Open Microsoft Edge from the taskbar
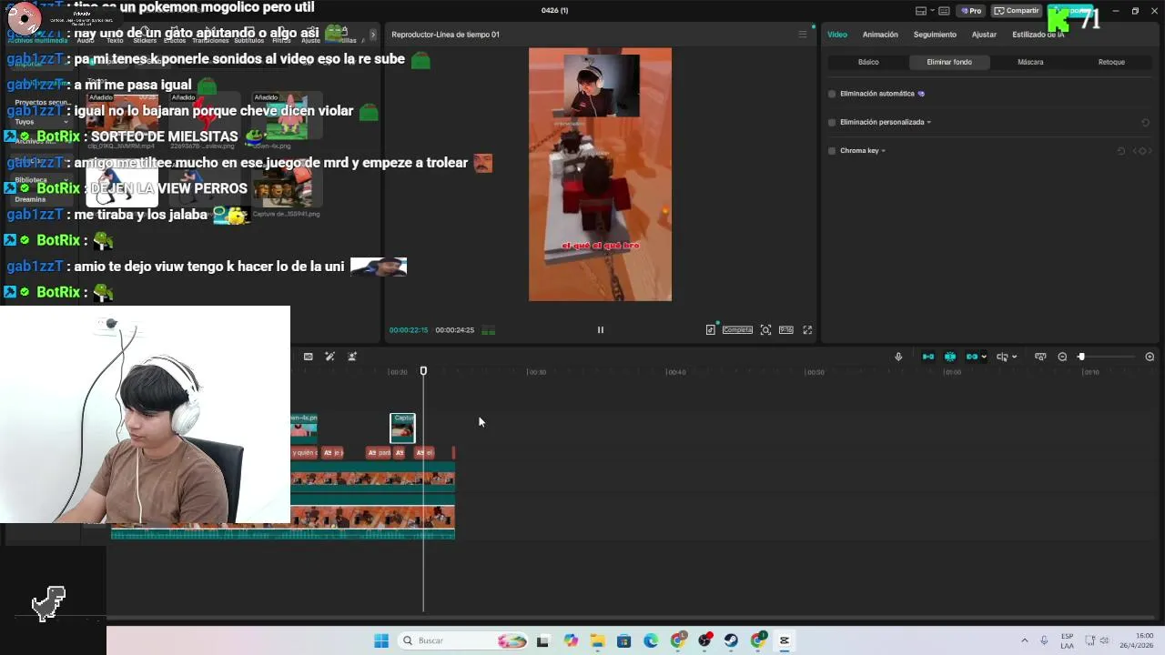Viewport: 1165px width, 655px height. pos(651,640)
